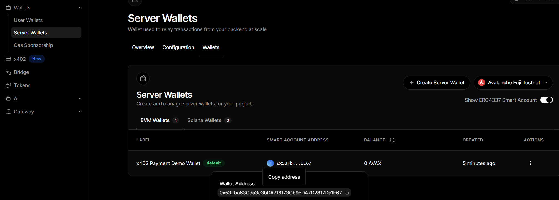This screenshot has height=200, width=559.
Task: Expand the AI section in the sidebar
Action: [x=80, y=98]
